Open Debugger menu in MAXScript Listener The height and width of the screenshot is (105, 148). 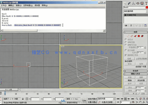(37, 5)
